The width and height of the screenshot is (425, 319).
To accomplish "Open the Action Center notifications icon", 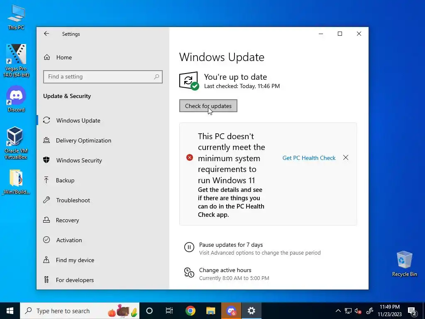I will [412, 311].
